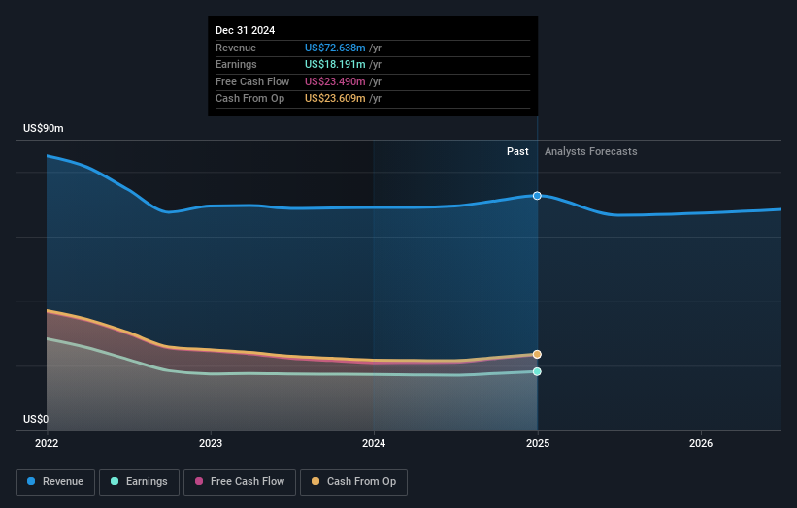Click the Revenue row label in tooltip
Screen dimensions: 797x508
click(236, 48)
